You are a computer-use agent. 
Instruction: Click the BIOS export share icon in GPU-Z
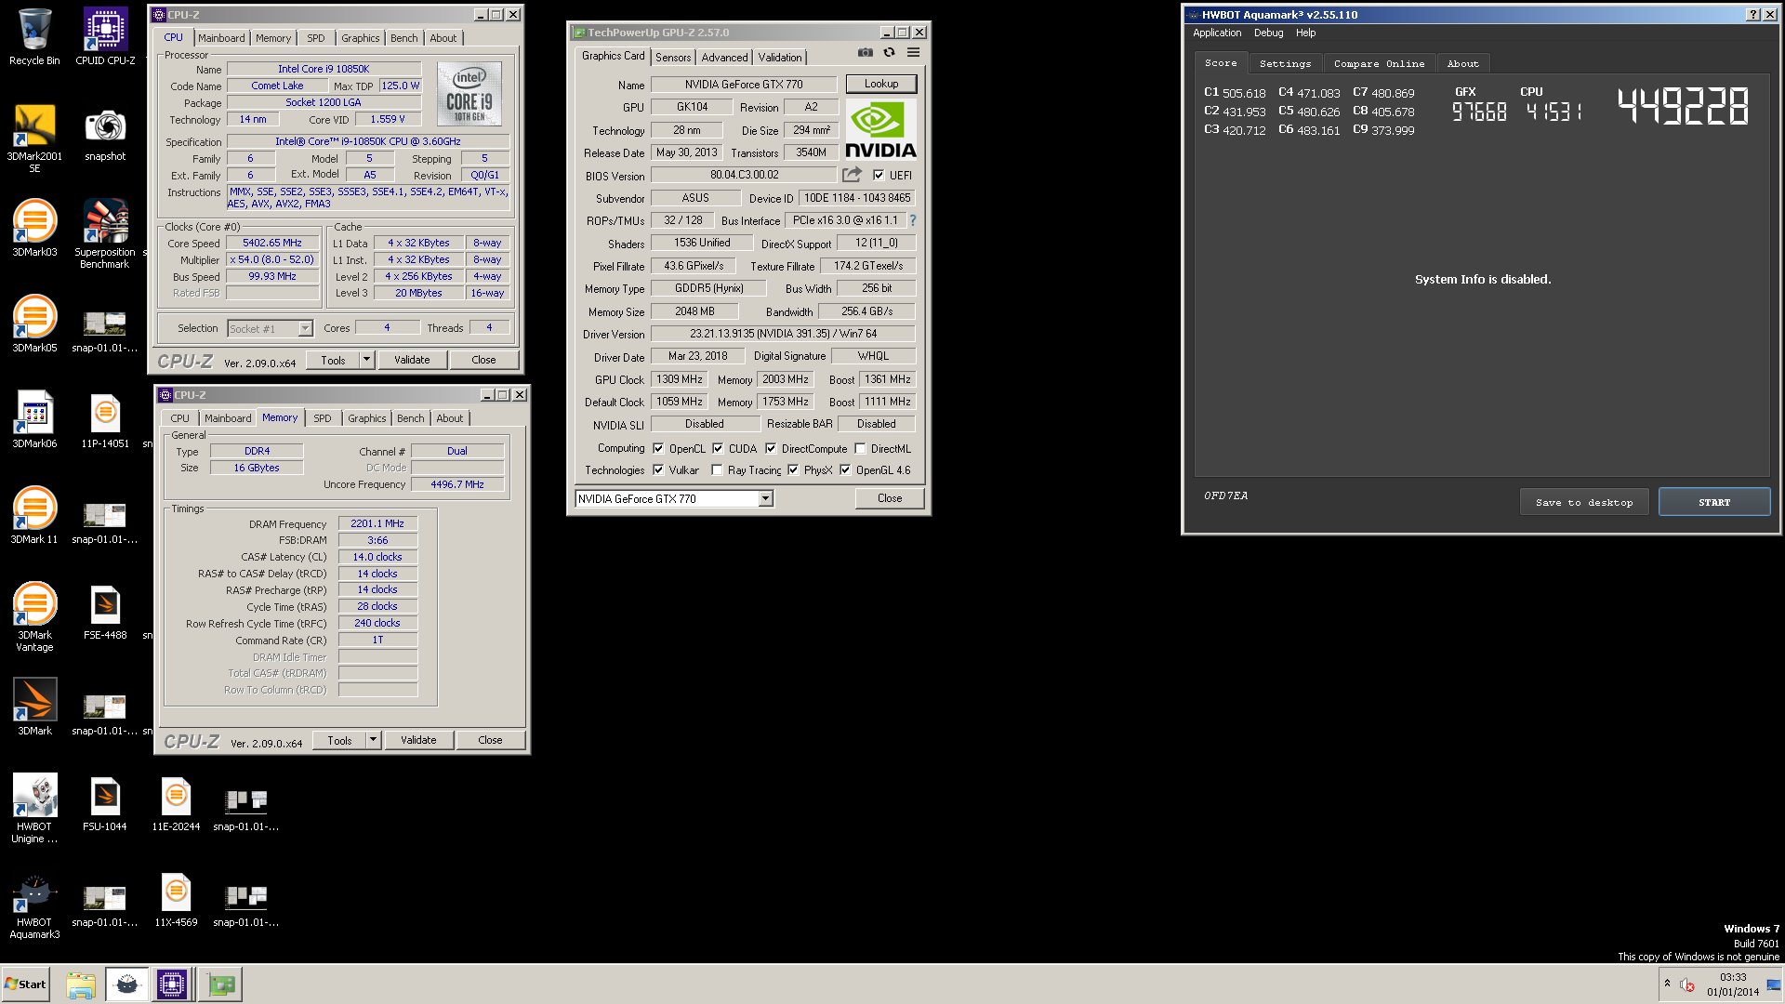tap(852, 175)
